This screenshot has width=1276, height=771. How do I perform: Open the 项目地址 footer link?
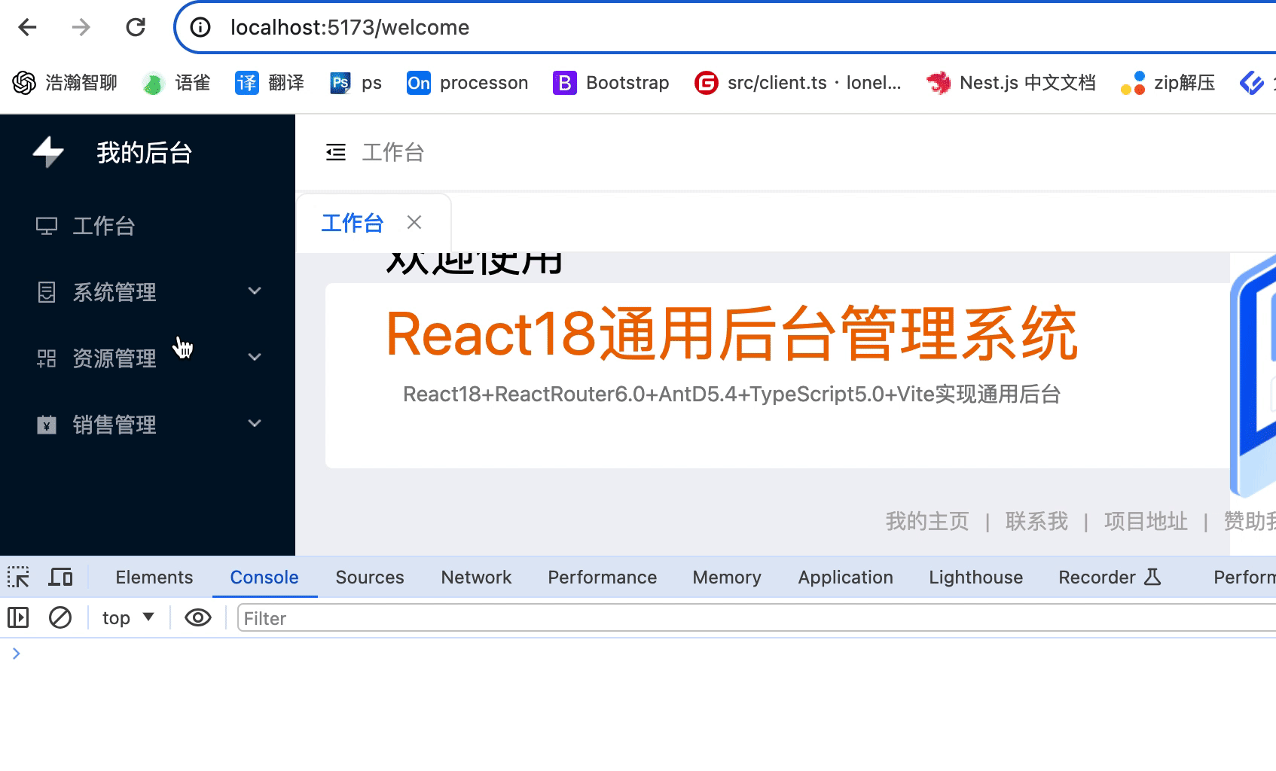[1146, 521]
